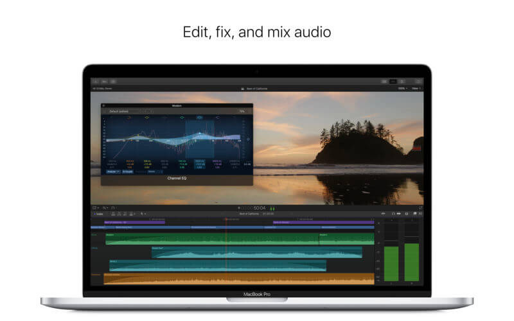The width and height of the screenshot is (514, 321).
Task: Toggle audio skimming headphones icon
Action: coord(393,214)
